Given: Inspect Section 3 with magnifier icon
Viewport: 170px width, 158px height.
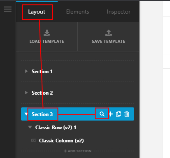Looking at the screenshot, I should (102, 114).
